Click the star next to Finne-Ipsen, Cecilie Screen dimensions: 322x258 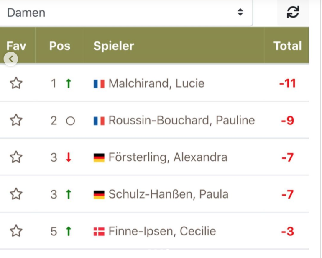click(x=16, y=231)
